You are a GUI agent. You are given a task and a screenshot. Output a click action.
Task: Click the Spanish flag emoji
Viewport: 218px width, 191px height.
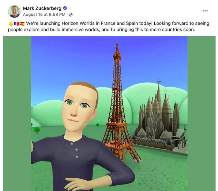(22, 24)
